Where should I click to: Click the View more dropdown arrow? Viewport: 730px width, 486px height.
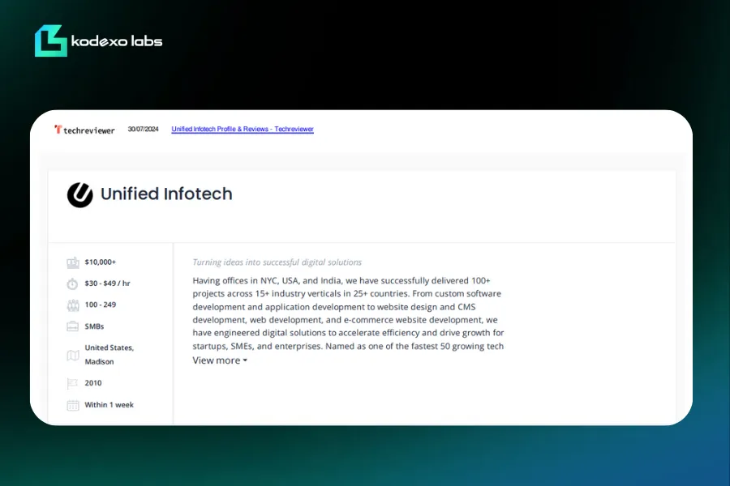(245, 361)
